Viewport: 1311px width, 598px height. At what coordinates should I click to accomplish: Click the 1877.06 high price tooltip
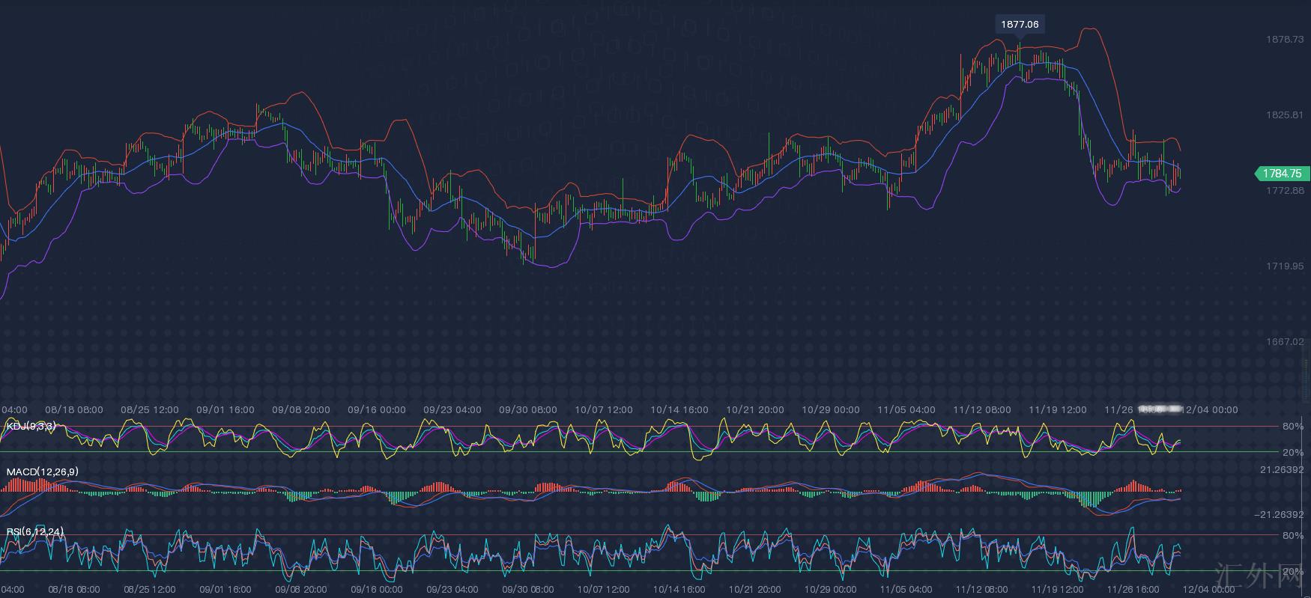1020,24
